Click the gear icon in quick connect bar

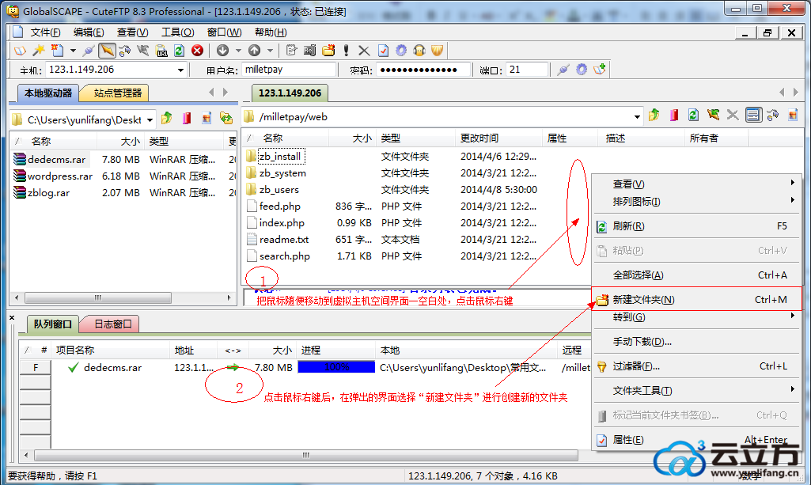[582, 70]
